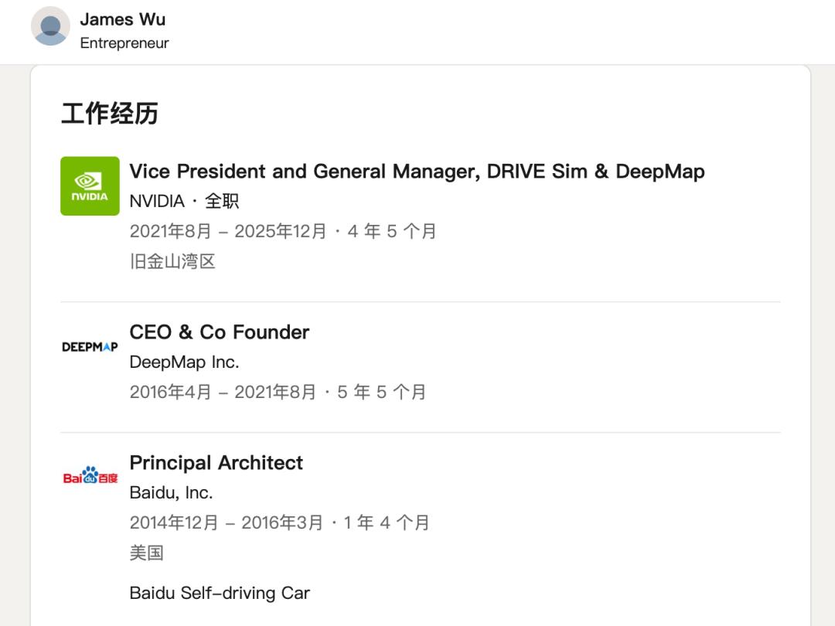Viewport: 835px width, 626px height.
Task: Click the divider line below the NVIDIA entry
Action: 421,302
